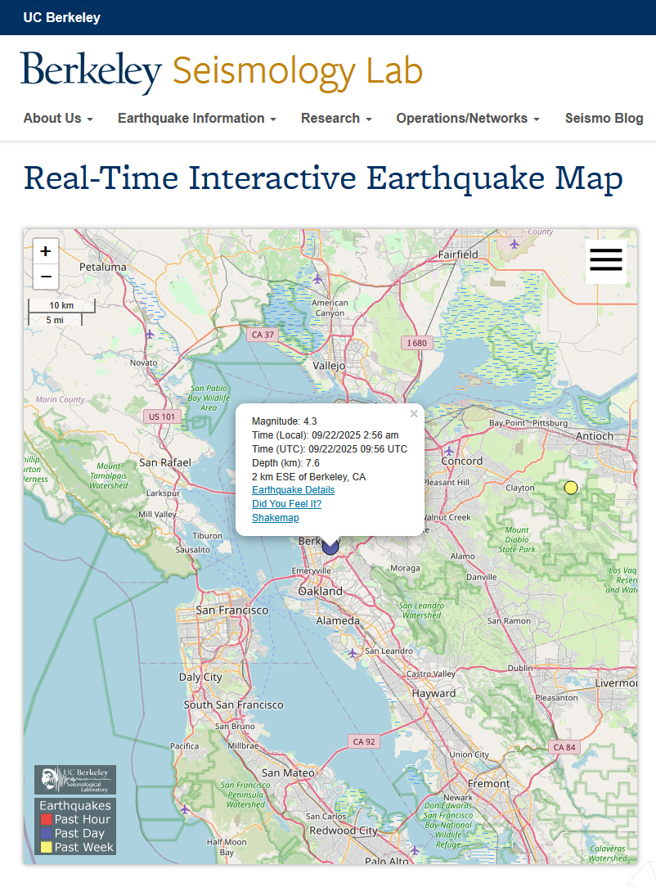Click the Mount Diablo State Park label

(x=517, y=540)
